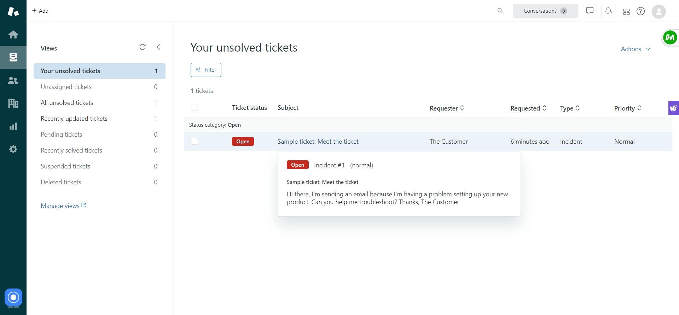Open the Organizations sidebar icon
Viewport: 679px width, 315px height.
tap(13, 103)
